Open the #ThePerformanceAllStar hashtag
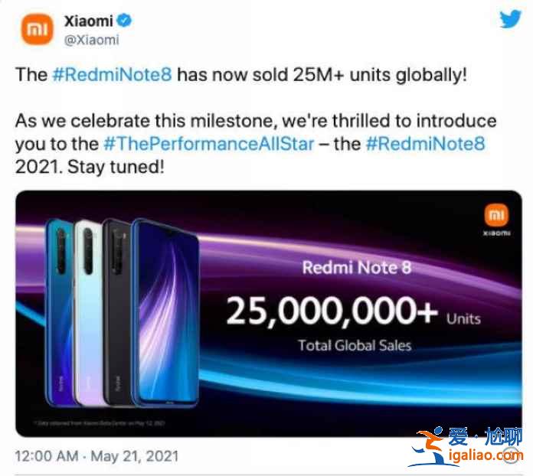 point(209,144)
